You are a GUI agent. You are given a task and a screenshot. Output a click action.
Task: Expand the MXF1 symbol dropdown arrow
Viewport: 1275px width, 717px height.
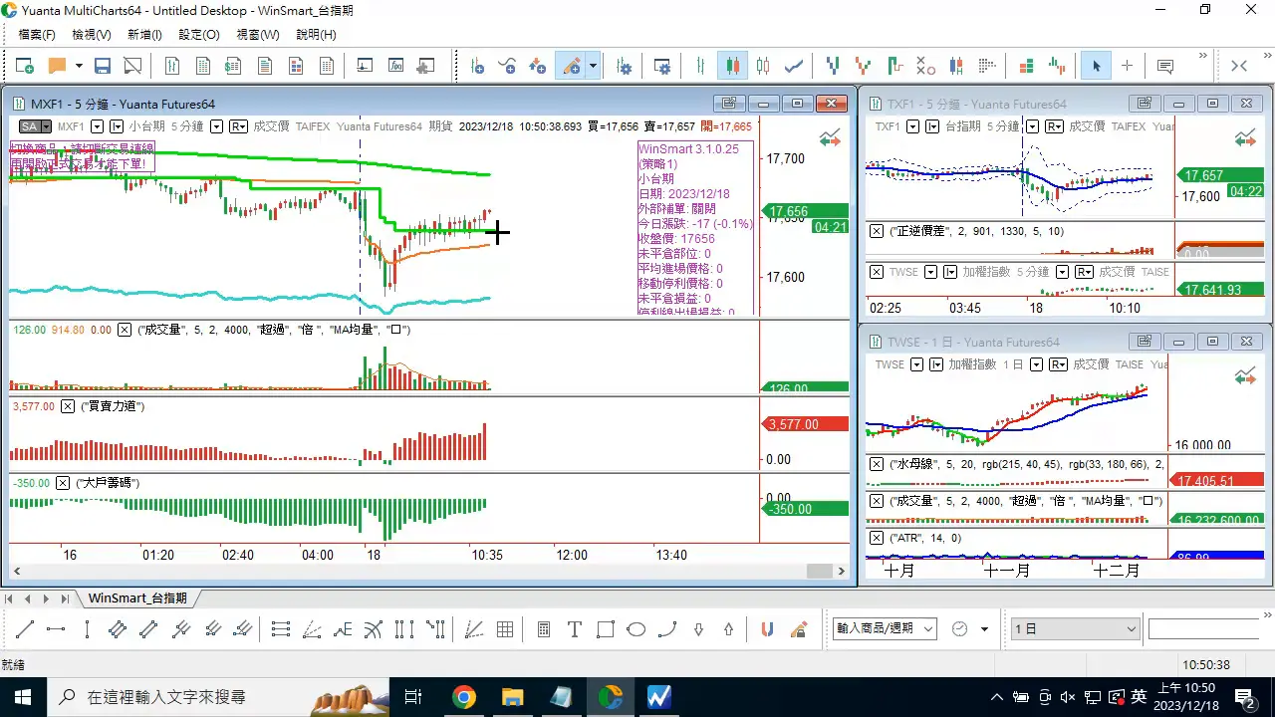pos(98,126)
